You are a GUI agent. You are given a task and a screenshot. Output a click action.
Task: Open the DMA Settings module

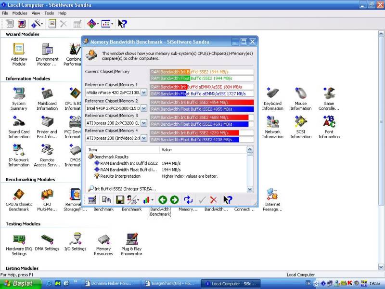pos(47,243)
